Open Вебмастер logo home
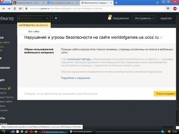 coord(7,18)
